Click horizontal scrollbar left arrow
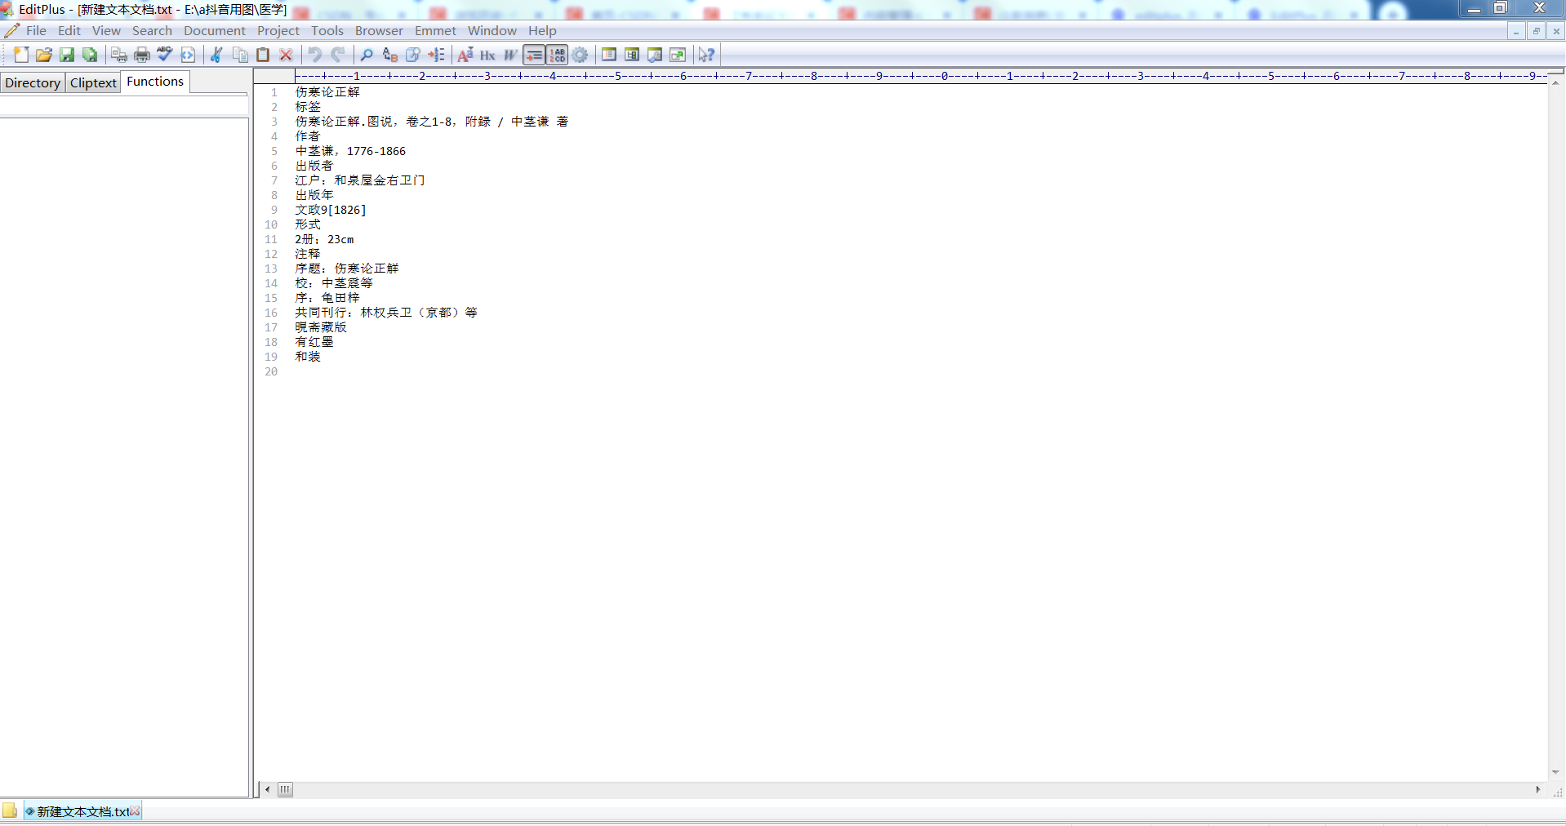The height and width of the screenshot is (826, 1566). coord(268,789)
